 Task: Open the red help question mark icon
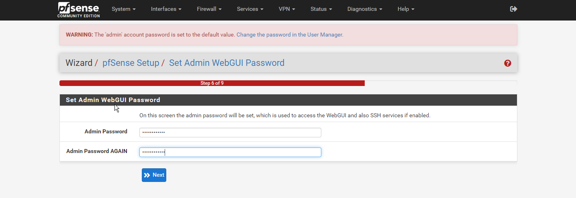click(508, 63)
